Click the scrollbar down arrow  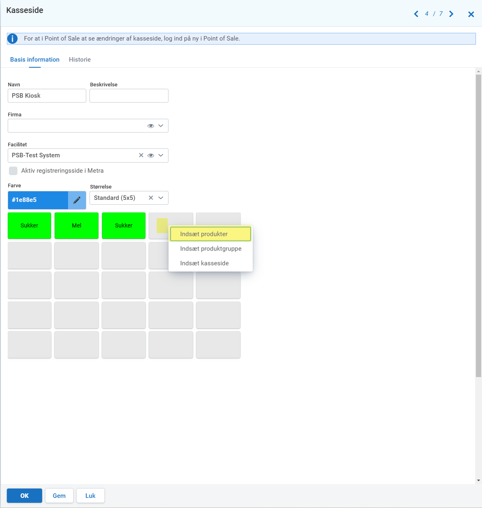478,480
